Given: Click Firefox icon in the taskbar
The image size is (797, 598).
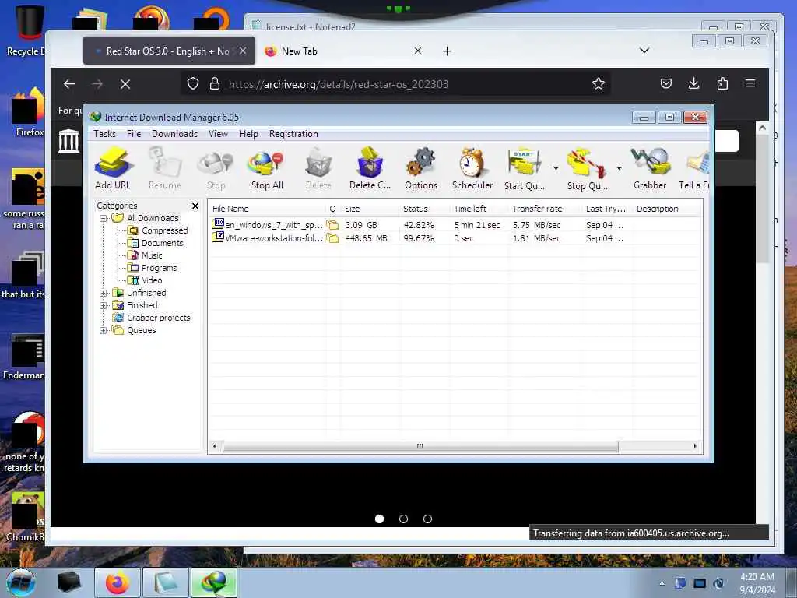Looking at the screenshot, I should [118, 582].
